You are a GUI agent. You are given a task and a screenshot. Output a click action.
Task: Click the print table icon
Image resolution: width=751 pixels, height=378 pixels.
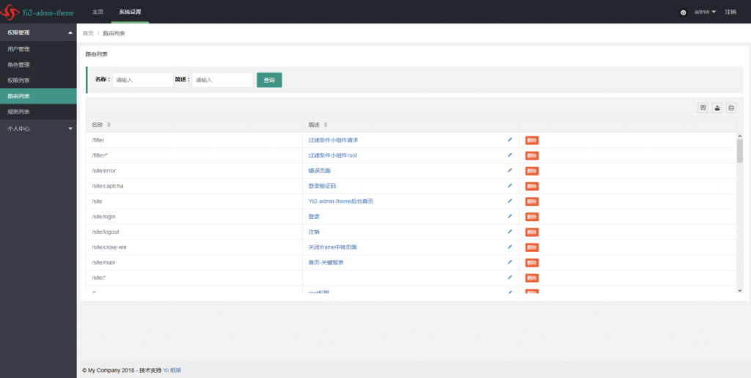point(731,108)
